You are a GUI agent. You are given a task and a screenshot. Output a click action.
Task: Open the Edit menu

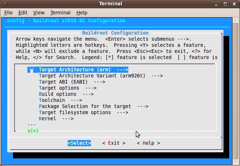coord(23,13)
